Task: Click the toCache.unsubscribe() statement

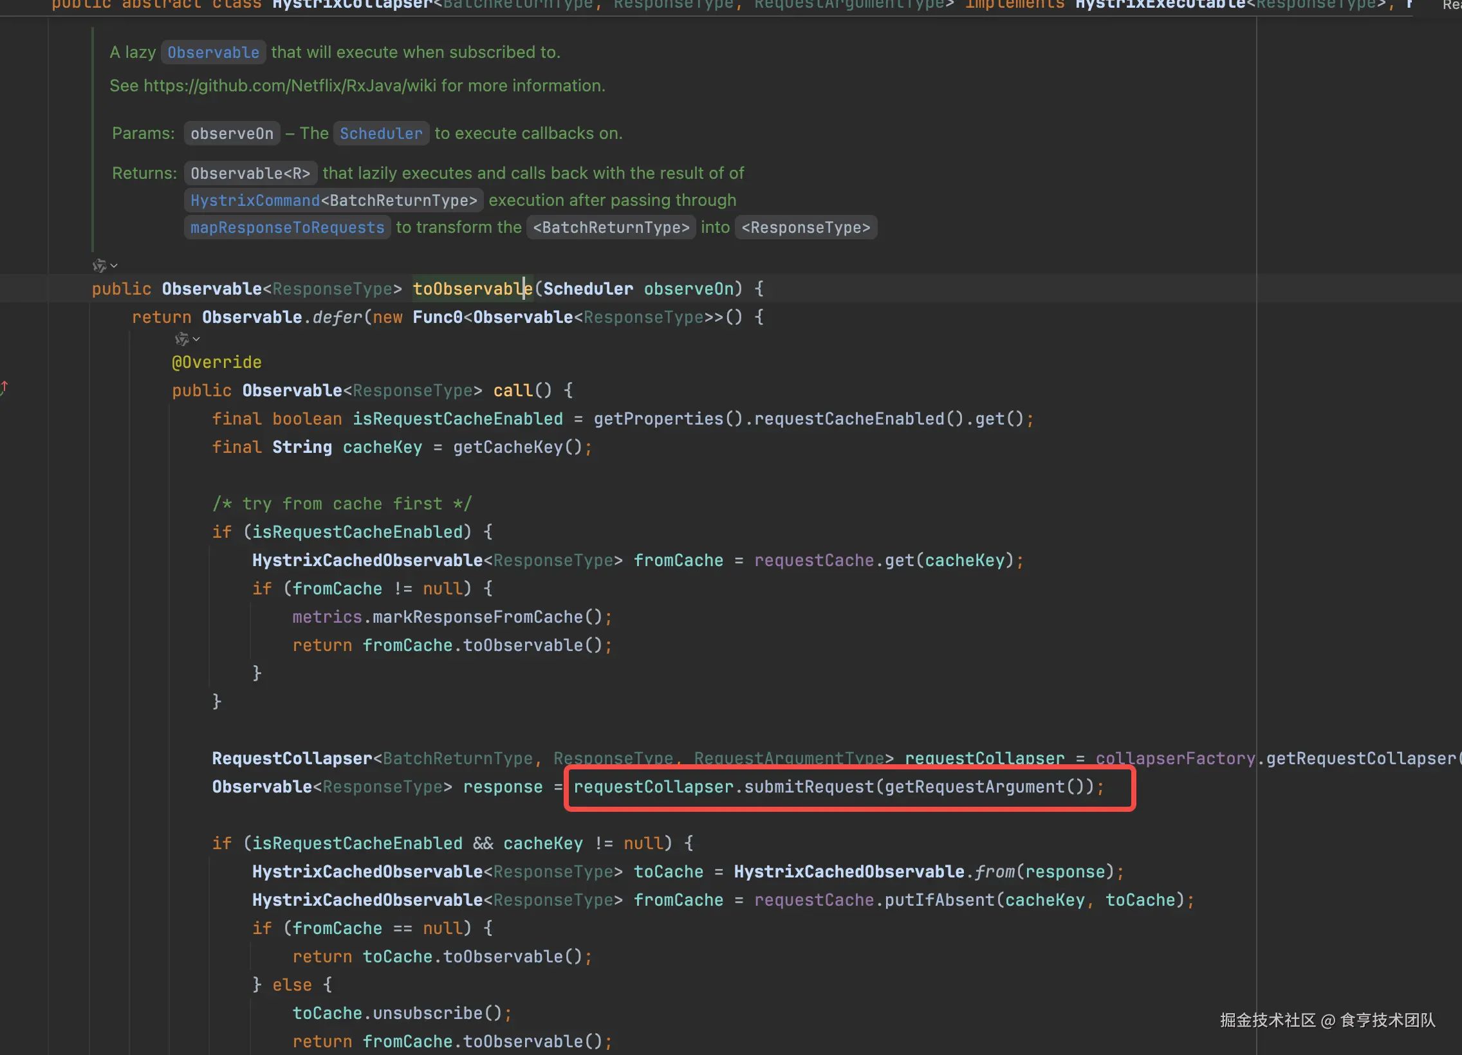Action: [402, 1013]
